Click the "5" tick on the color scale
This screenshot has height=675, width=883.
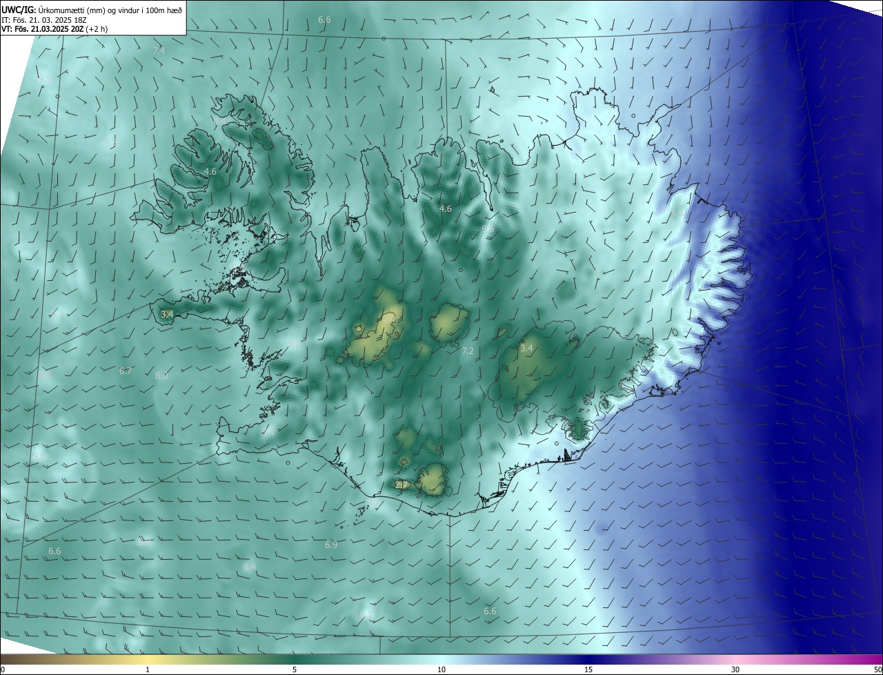click(x=295, y=669)
